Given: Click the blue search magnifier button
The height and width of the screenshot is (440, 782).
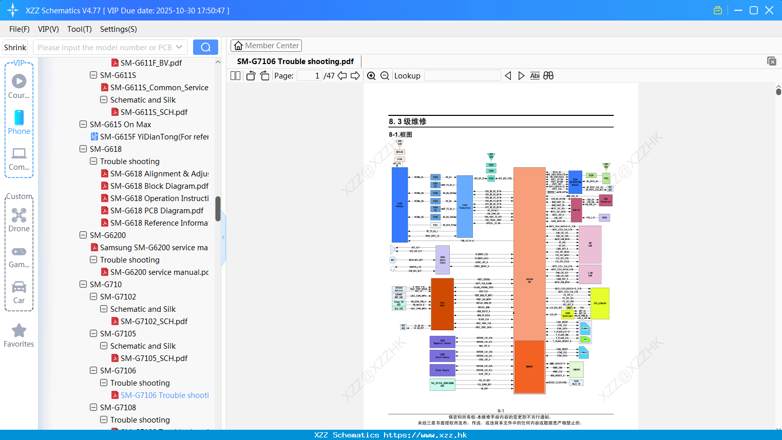Looking at the screenshot, I should pos(205,47).
